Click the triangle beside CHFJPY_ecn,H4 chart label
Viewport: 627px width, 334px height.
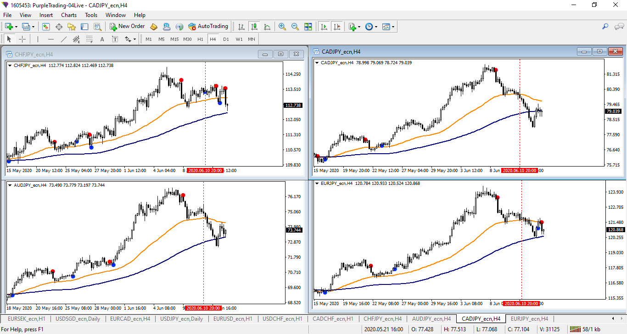click(x=10, y=65)
